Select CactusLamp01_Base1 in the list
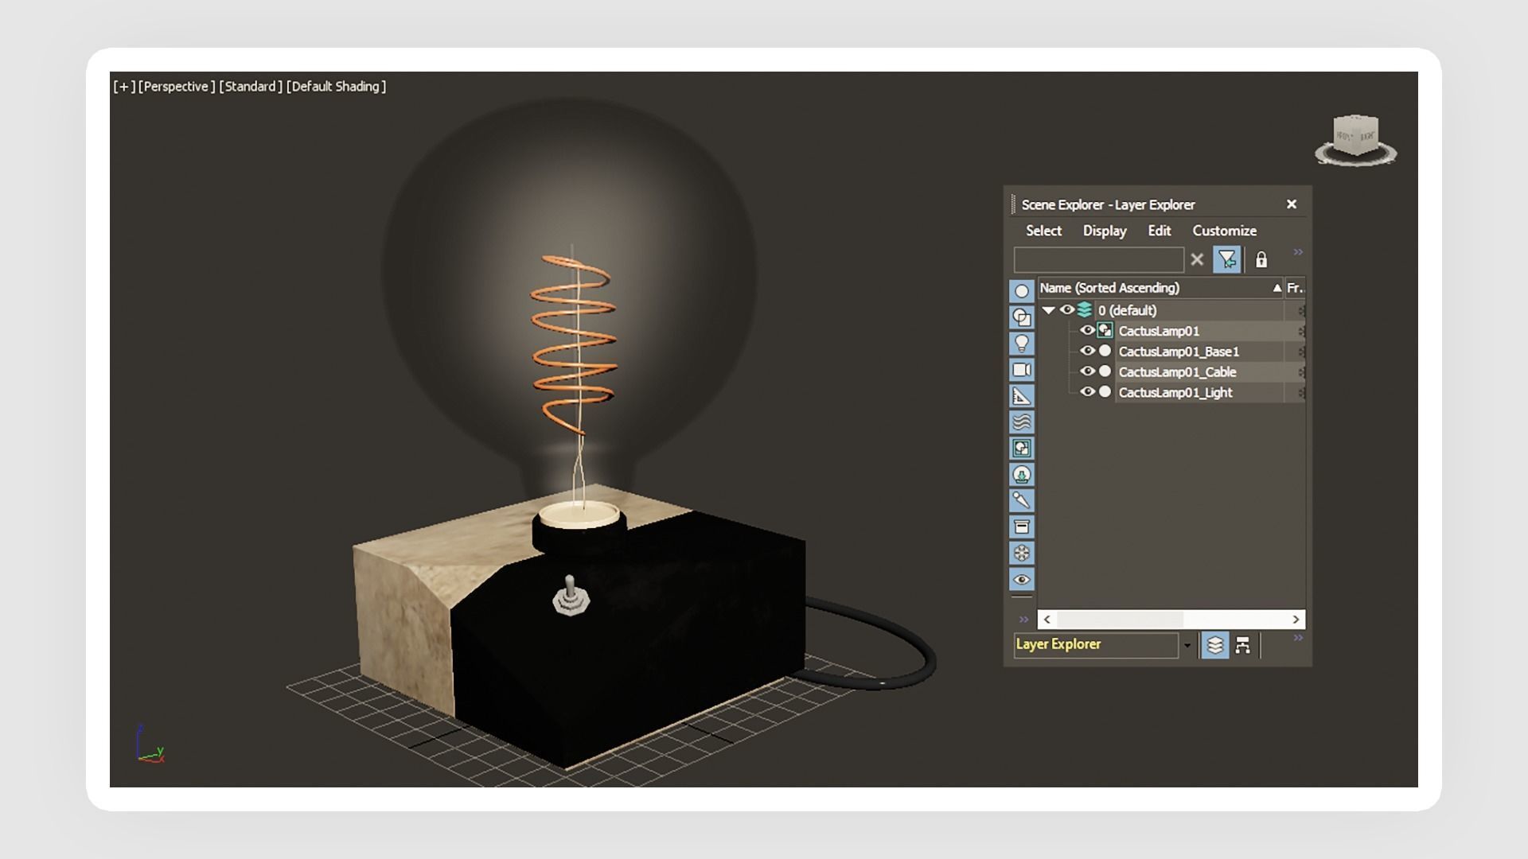Screen dimensions: 1528x859 pos(1178,352)
